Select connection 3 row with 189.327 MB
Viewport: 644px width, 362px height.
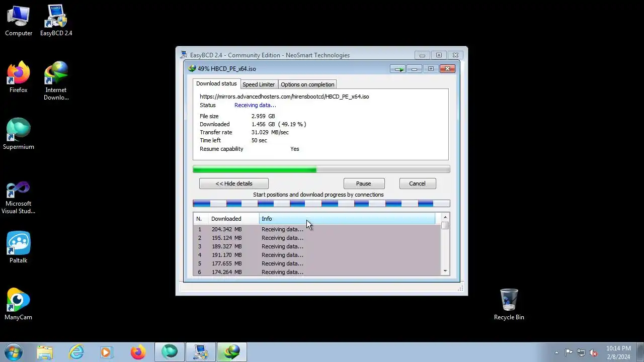click(317, 246)
